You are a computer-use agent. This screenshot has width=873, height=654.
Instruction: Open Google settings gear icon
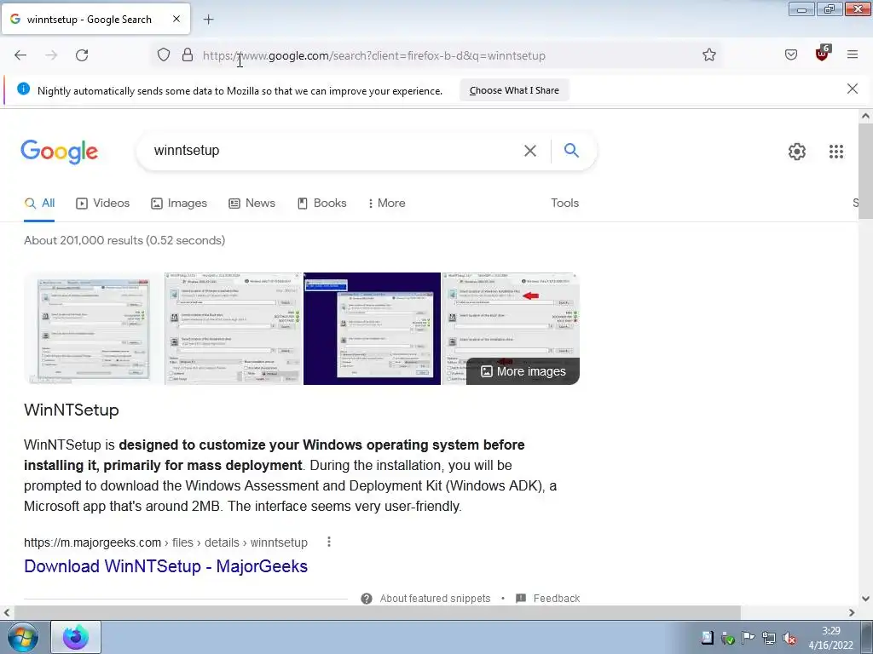pos(797,152)
